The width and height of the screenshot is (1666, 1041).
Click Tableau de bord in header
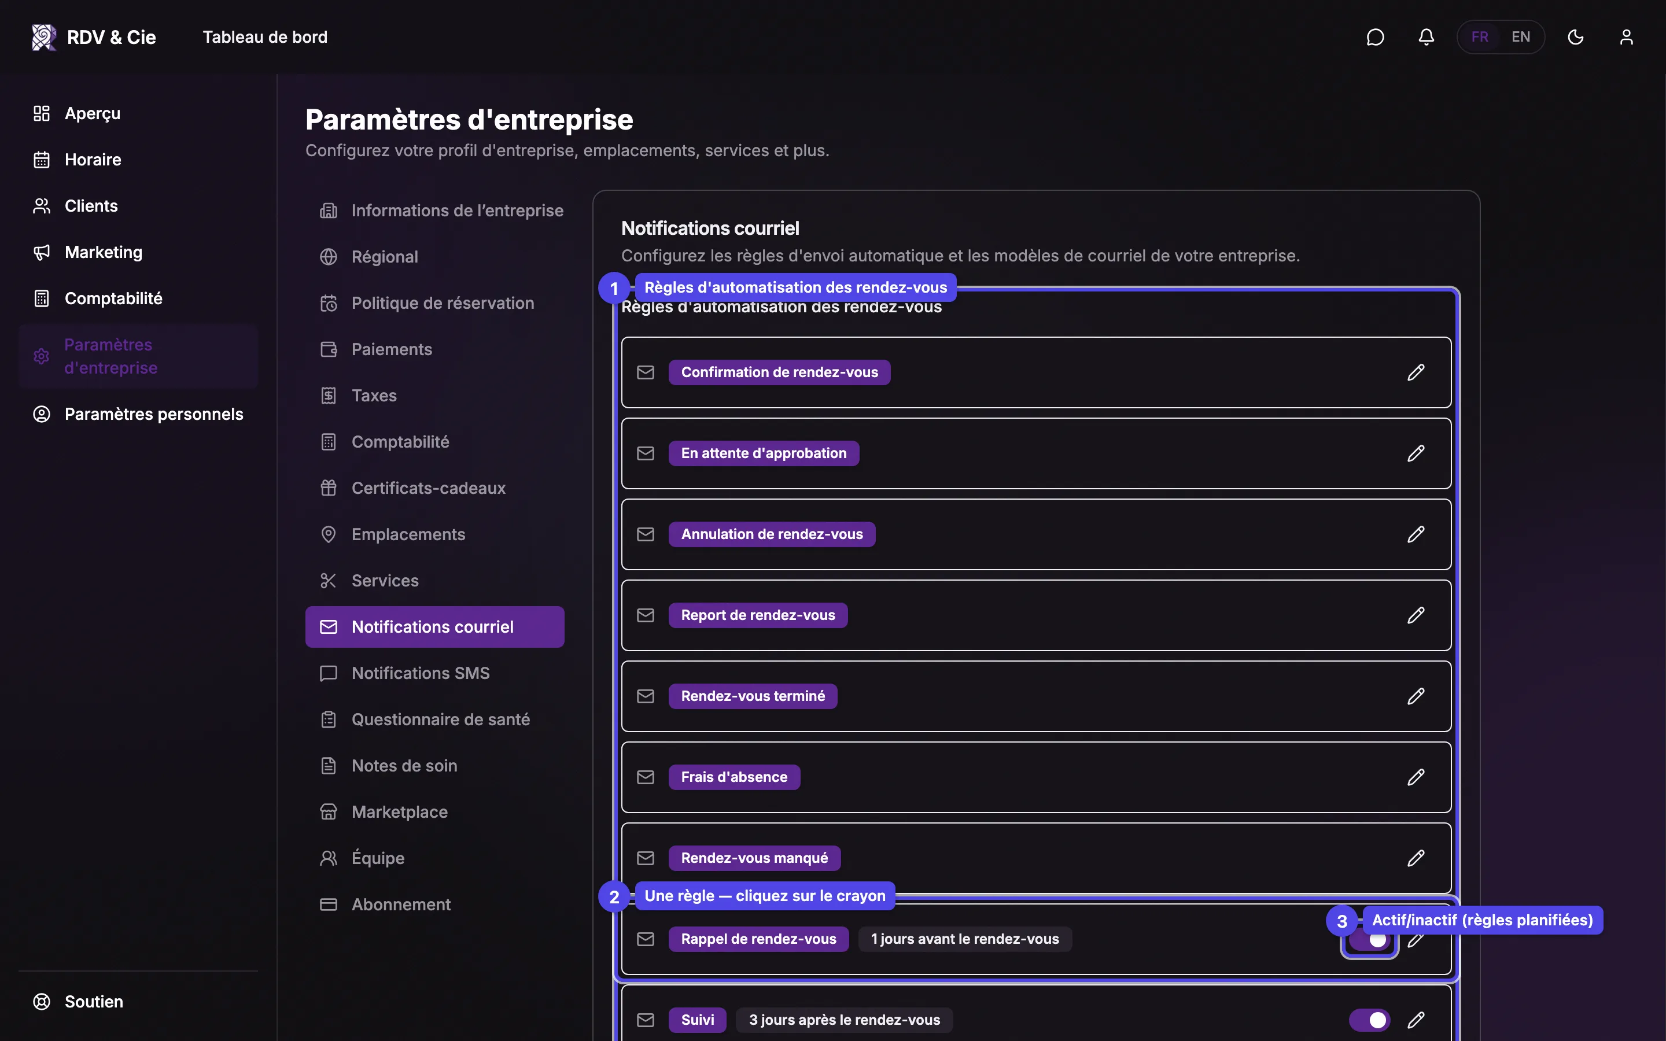coord(265,37)
